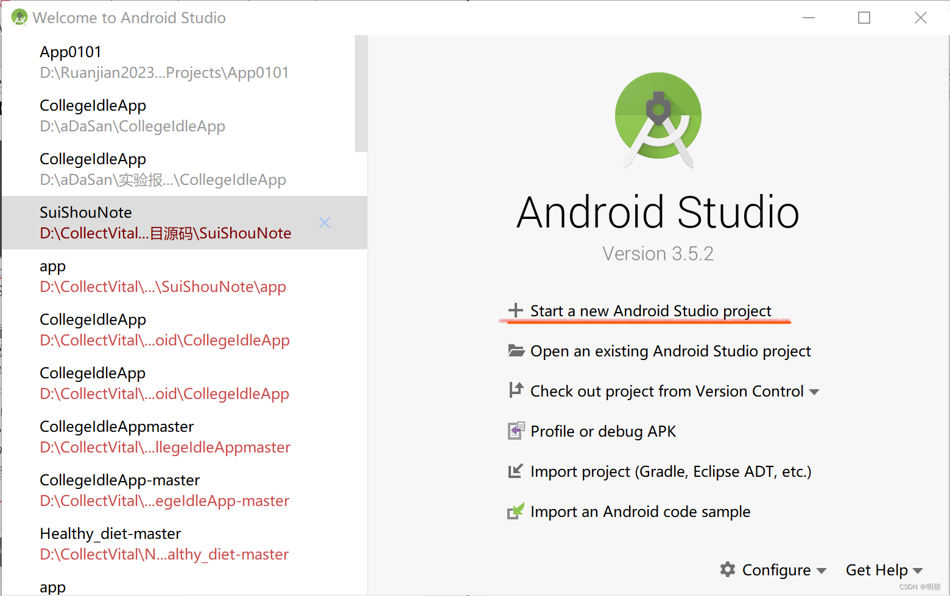This screenshot has height=596, width=950.
Task: Start a new Android Studio project
Action: tap(650, 310)
